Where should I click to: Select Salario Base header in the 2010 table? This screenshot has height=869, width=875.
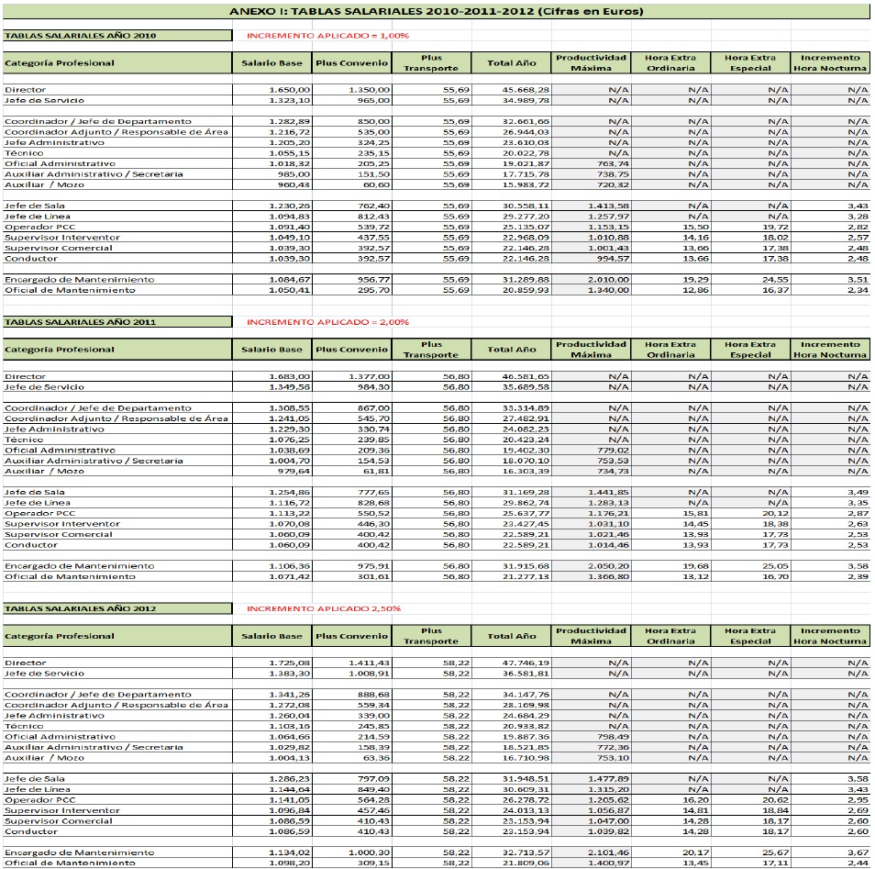pos(271,63)
